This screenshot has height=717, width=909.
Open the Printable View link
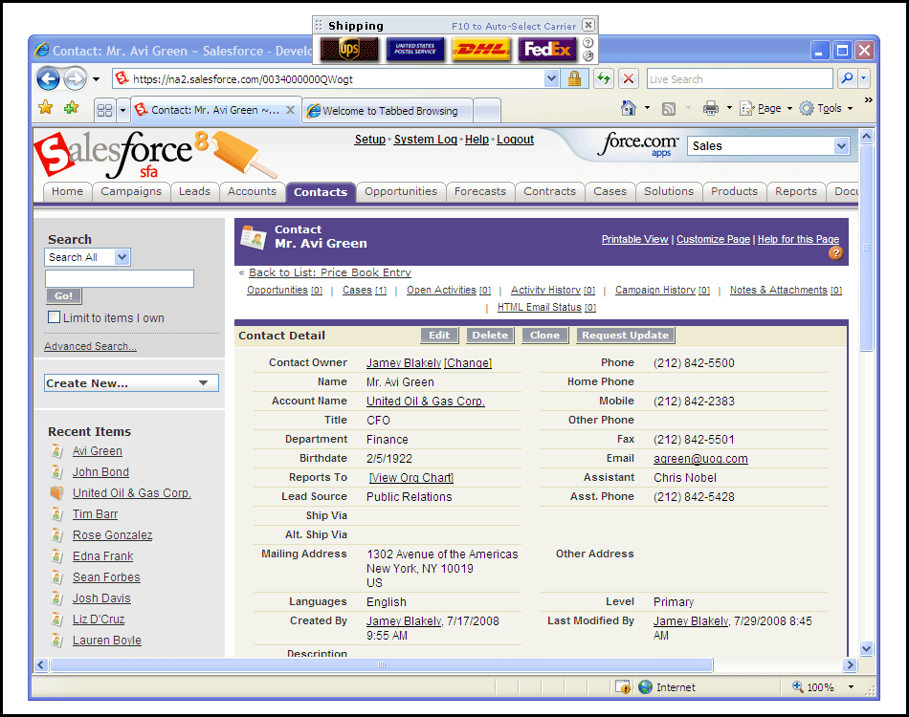coord(634,239)
